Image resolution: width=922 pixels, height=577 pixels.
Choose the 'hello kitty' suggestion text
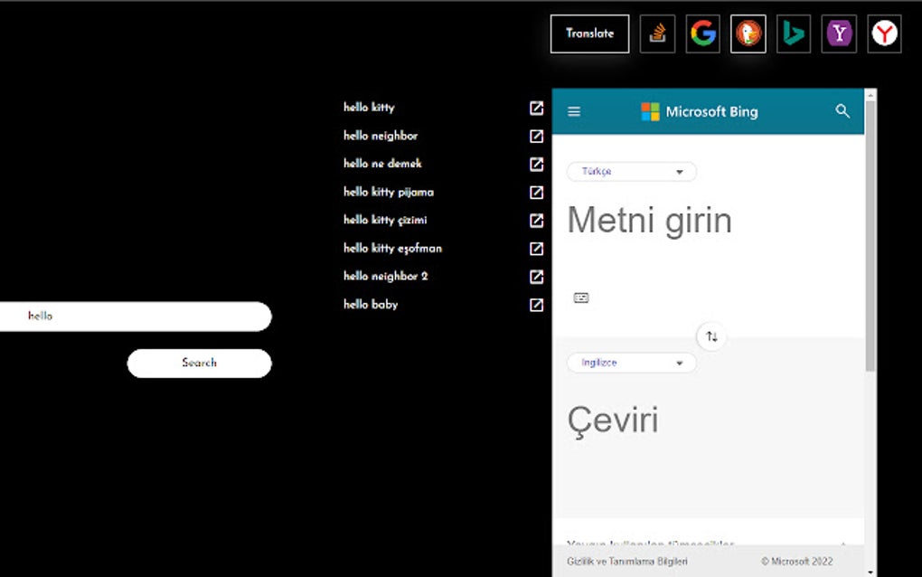coord(370,107)
